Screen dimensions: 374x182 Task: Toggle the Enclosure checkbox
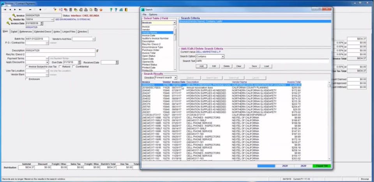click(27, 79)
